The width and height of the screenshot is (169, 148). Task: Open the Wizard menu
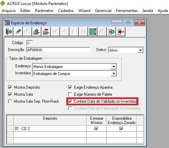tap(84, 11)
